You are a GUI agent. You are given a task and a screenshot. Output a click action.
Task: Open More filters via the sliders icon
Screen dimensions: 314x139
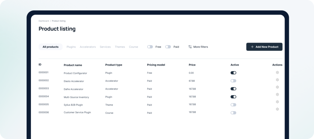190,47
